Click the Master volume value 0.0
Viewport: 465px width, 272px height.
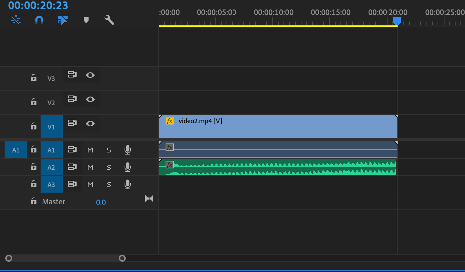pos(101,202)
